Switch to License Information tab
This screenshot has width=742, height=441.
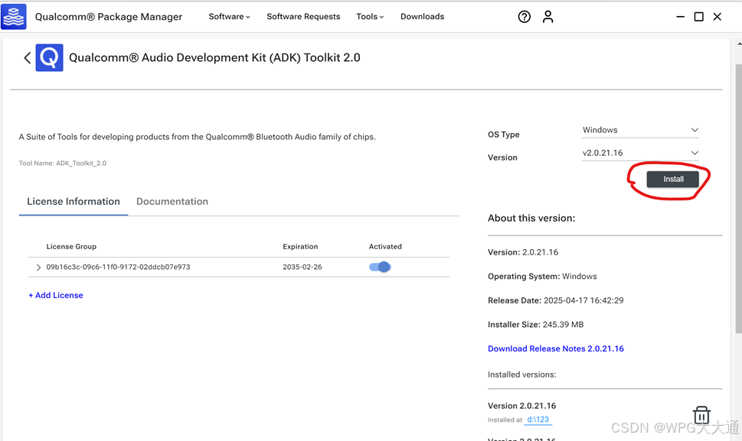(x=74, y=202)
